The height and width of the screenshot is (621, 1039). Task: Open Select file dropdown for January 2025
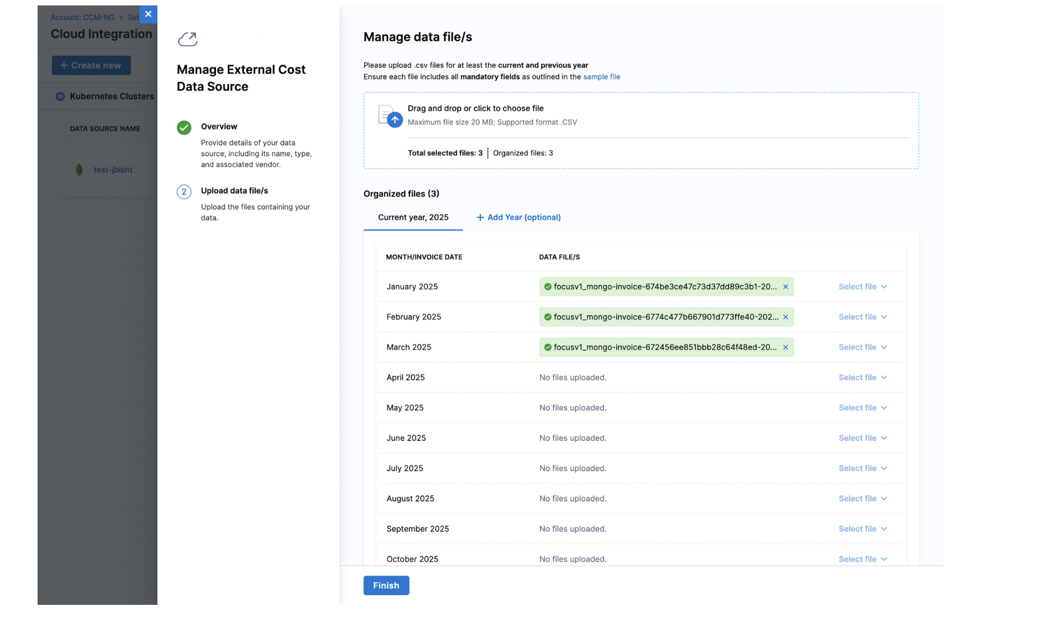[x=862, y=287]
